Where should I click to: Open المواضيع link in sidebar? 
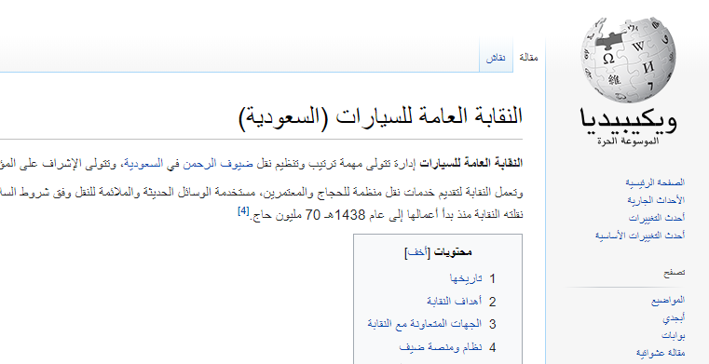(668, 300)
